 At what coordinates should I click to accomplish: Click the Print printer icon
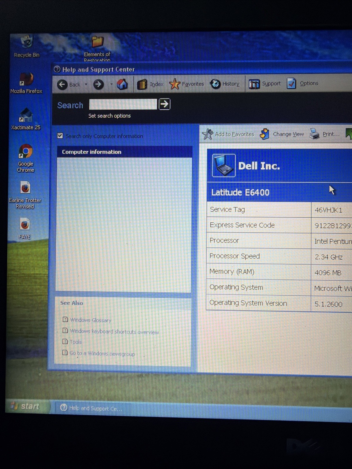[314, 134]
